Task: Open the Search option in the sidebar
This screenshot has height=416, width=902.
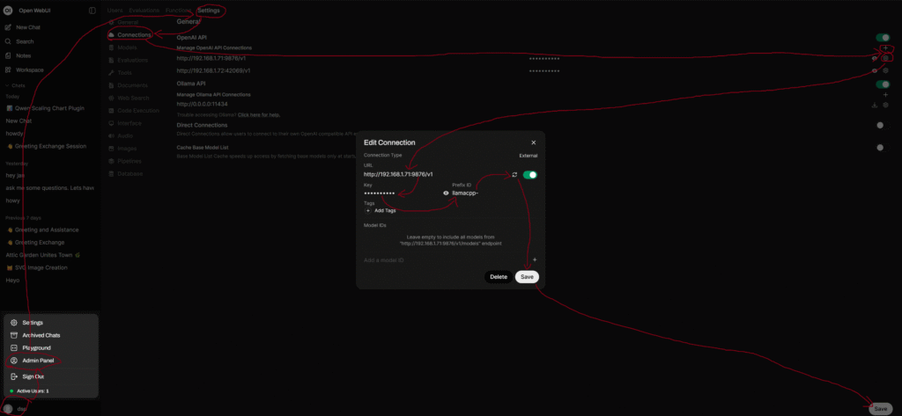Action: (25, 41)
